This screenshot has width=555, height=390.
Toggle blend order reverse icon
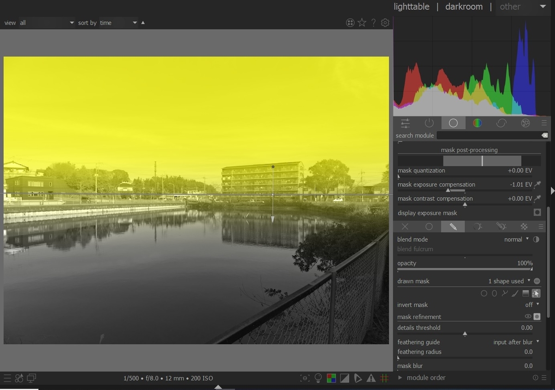pos(536,240)
